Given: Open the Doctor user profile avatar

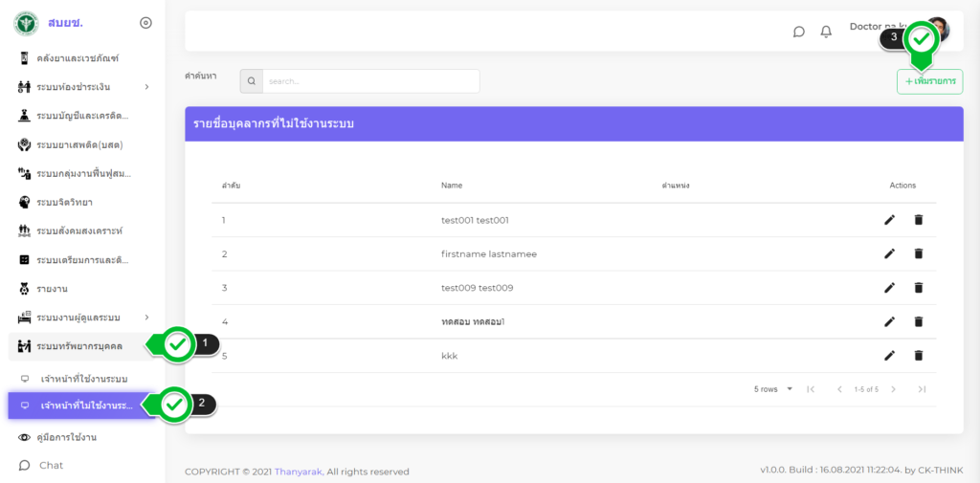Looking at the screenshot, I should pos(938,30).
